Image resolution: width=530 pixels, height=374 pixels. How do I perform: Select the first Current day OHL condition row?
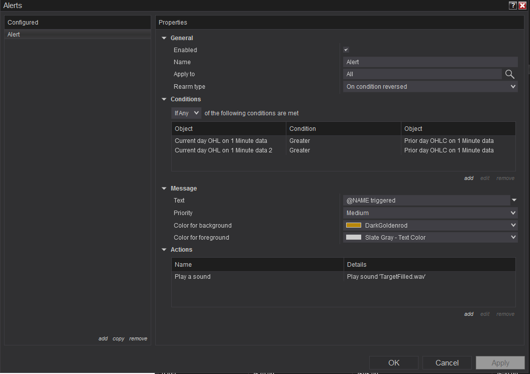[x=221, y=141]
